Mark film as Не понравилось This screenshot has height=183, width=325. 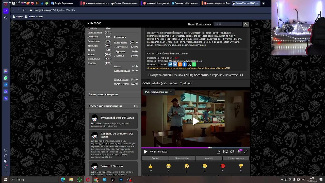[x=236, y=158]
